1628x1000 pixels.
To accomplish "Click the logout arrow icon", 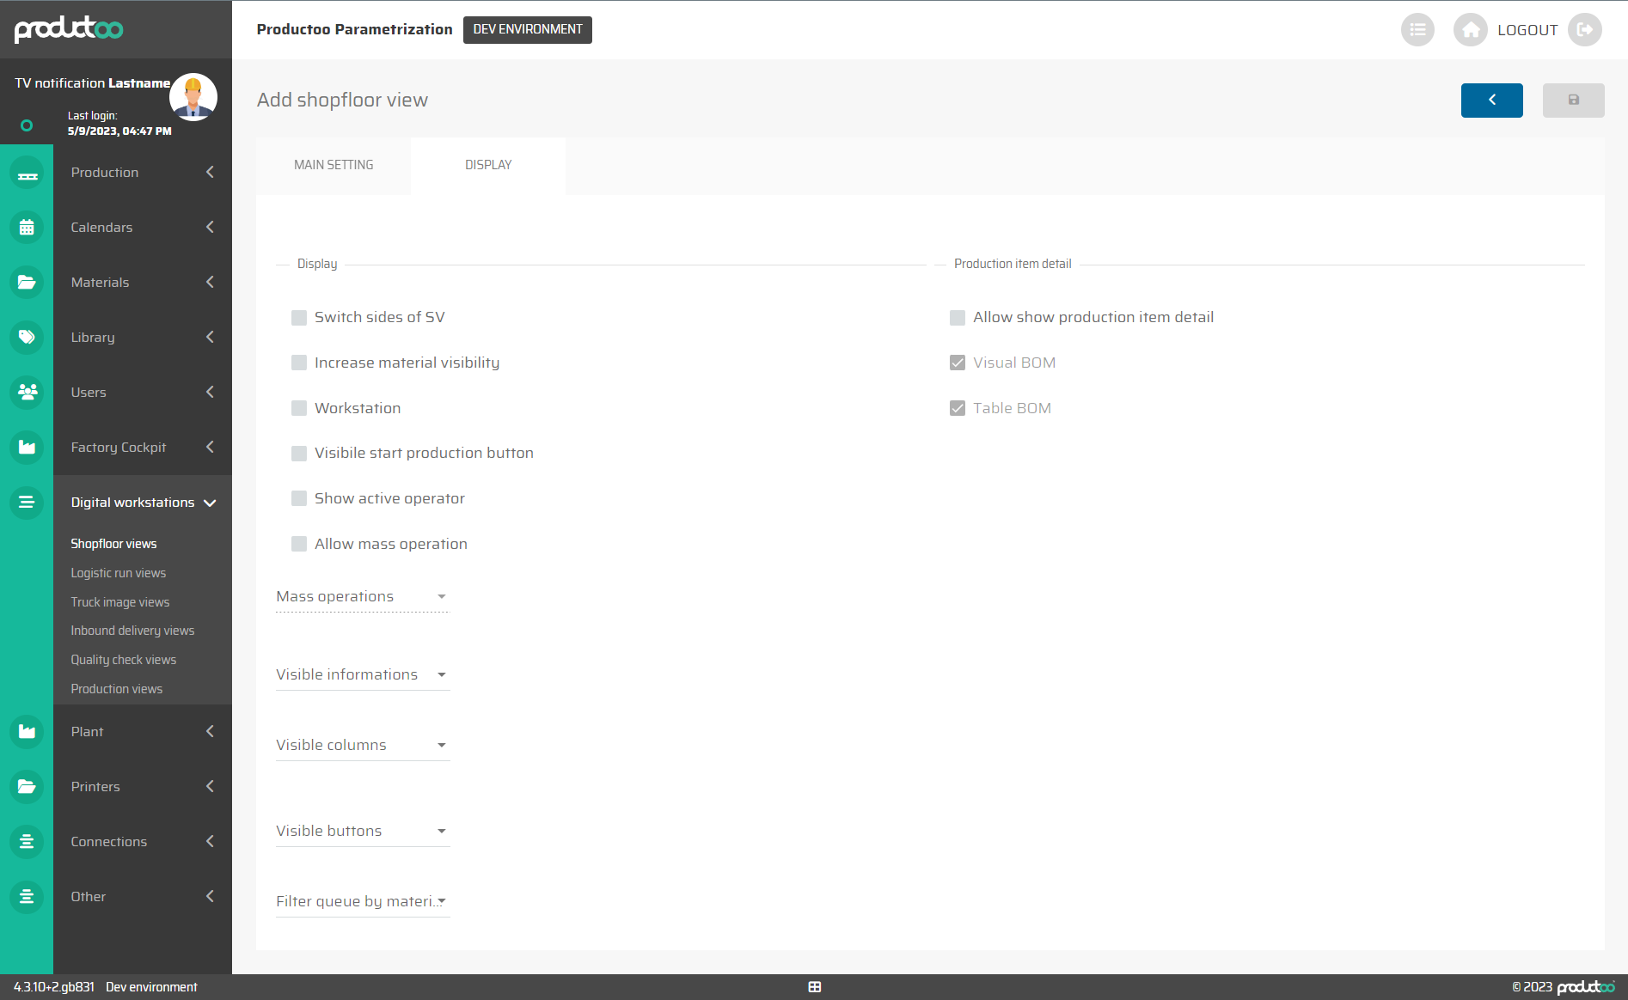I will click(1584, 30).
